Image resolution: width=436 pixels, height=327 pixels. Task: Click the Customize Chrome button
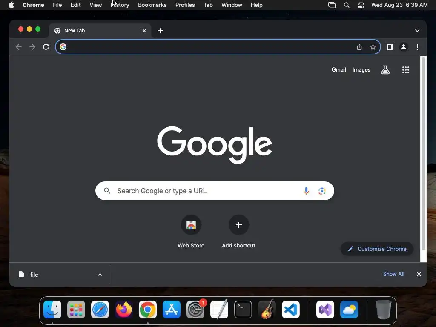pos(377,249)
